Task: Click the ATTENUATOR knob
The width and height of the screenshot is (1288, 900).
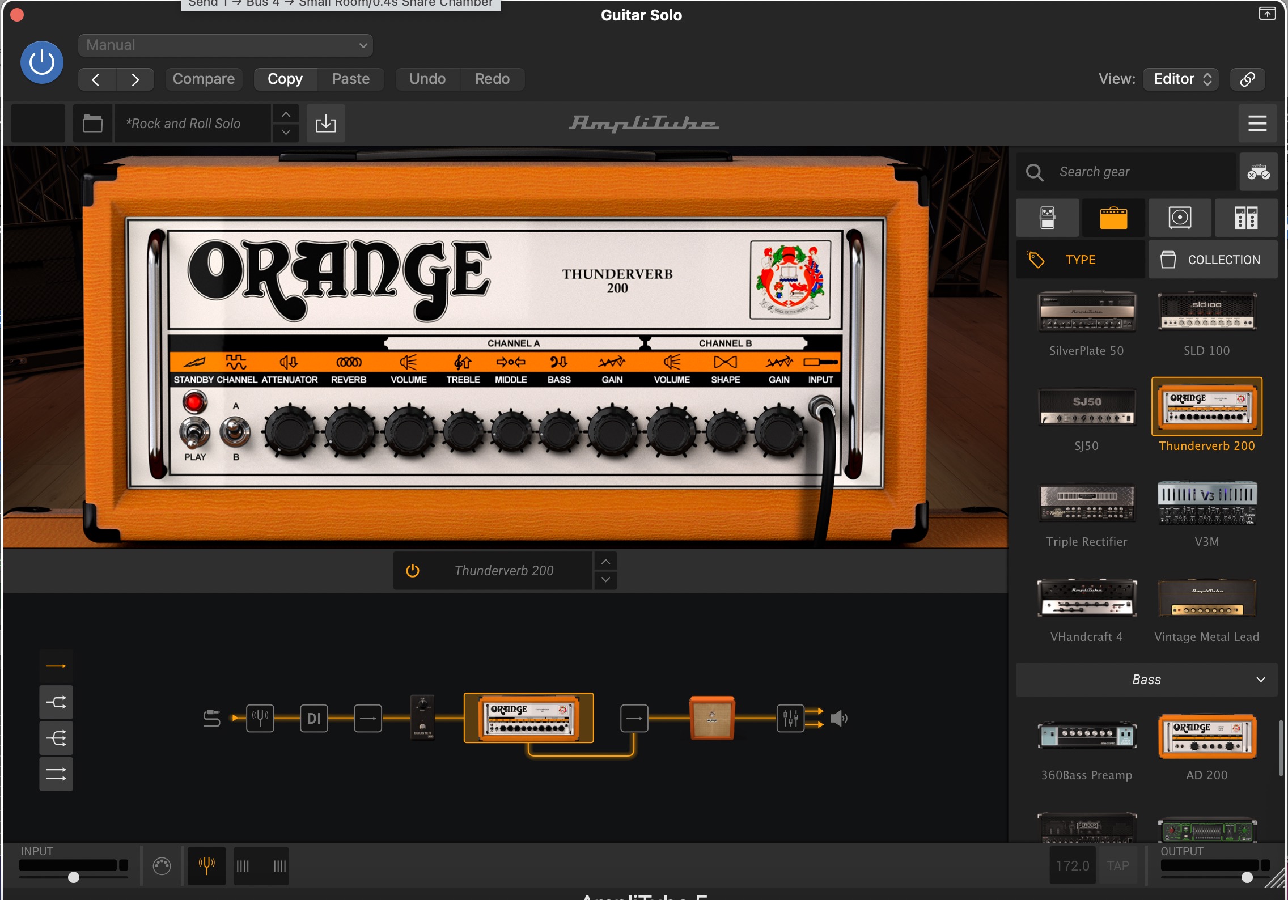Action: tap(290, 431)
